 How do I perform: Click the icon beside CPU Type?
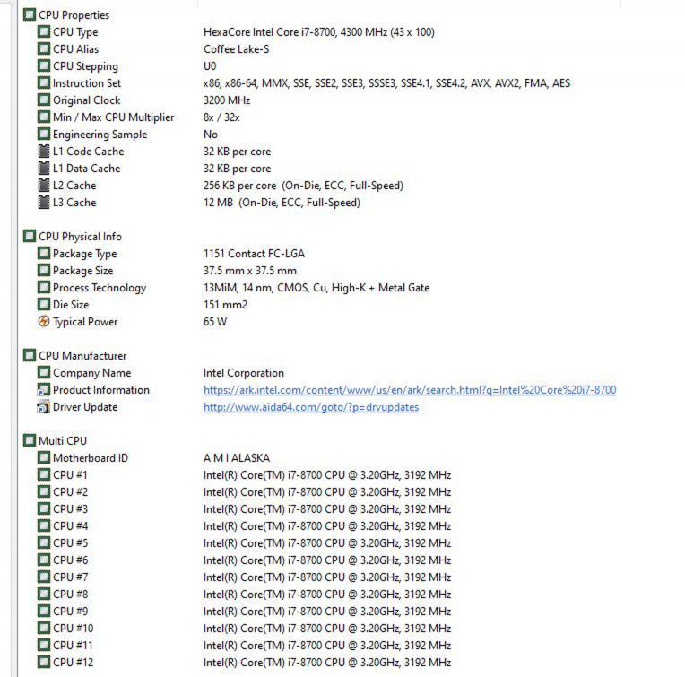click(x=44, y=32)
